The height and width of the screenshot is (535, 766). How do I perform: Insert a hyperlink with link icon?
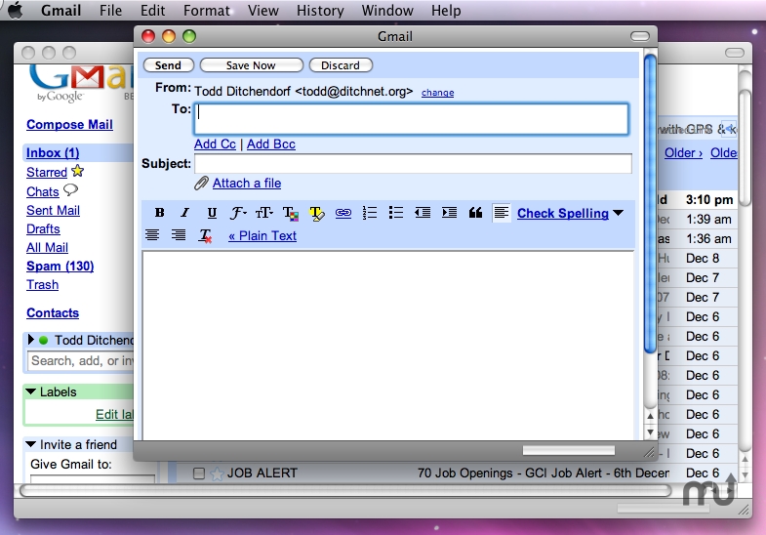coord(343,213)
